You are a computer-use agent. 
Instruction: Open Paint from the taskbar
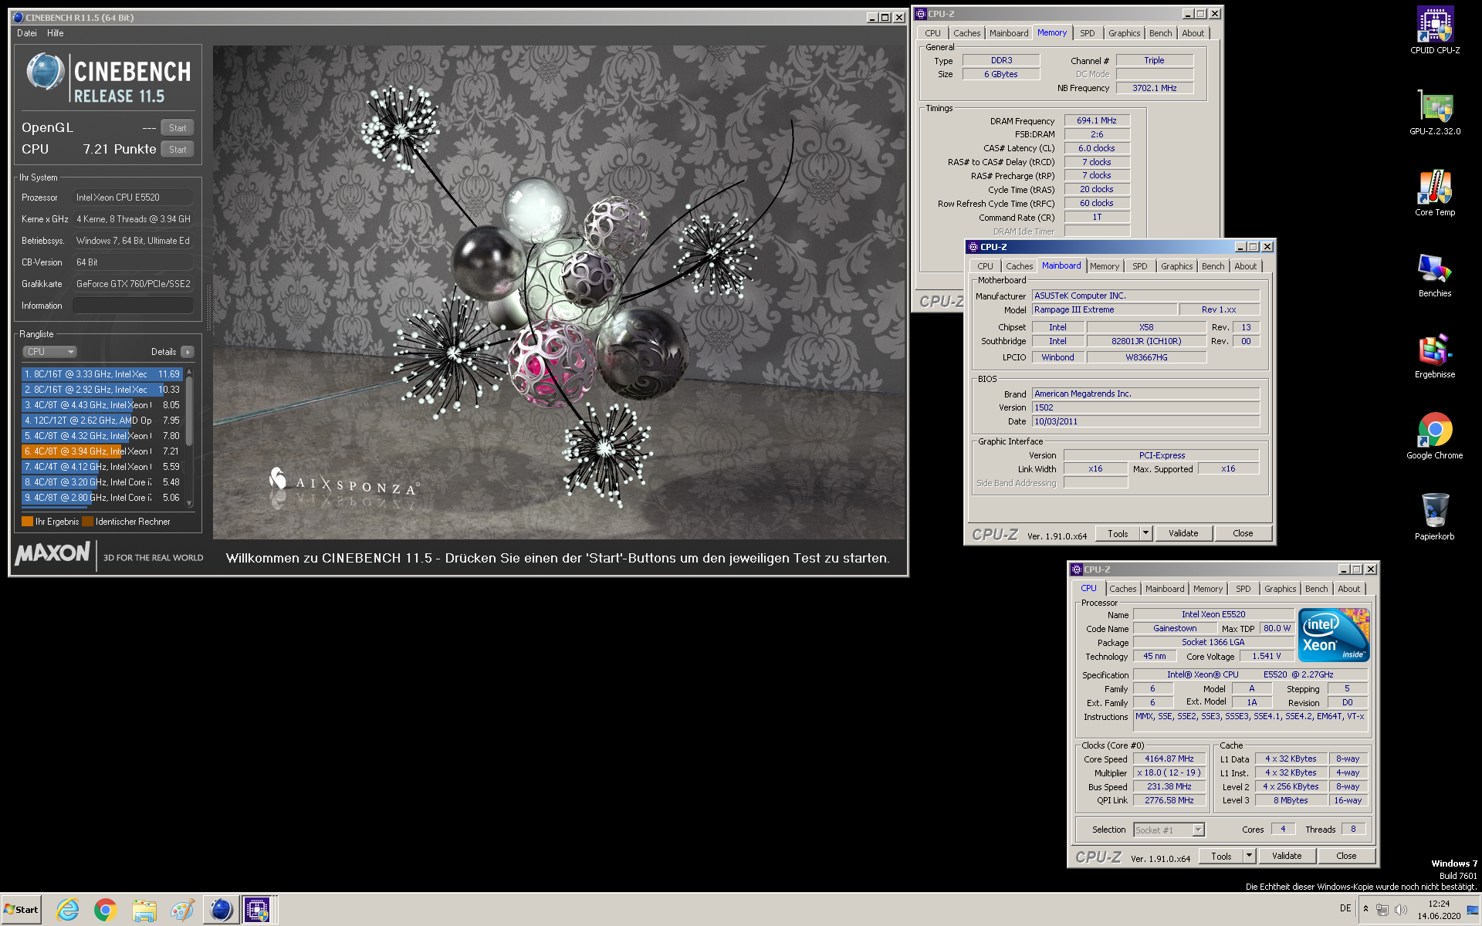(182, 910)
